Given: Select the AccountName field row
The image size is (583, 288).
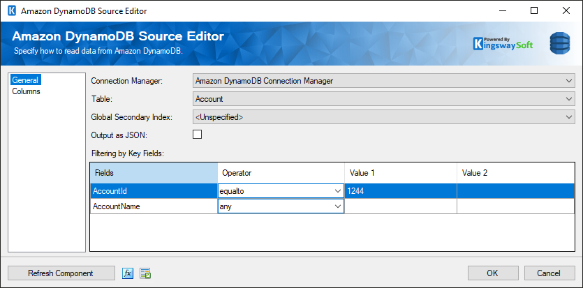Looking at the screenshot, I should click(154, 206).
